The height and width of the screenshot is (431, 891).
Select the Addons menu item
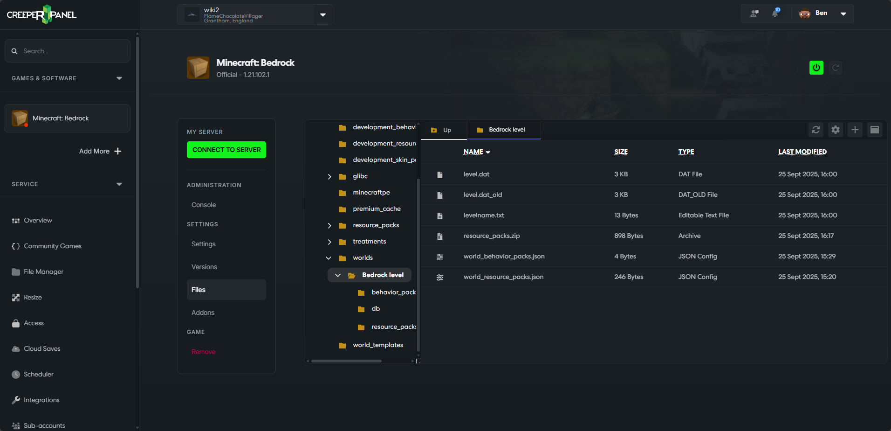click(203, 313)
